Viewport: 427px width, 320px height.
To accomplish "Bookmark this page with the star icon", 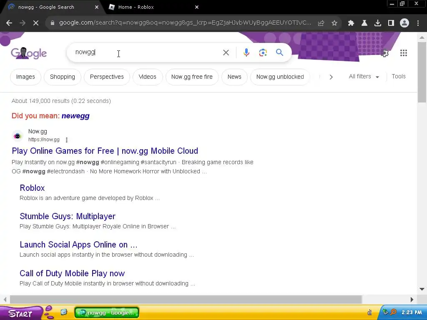I will (334, 23).
